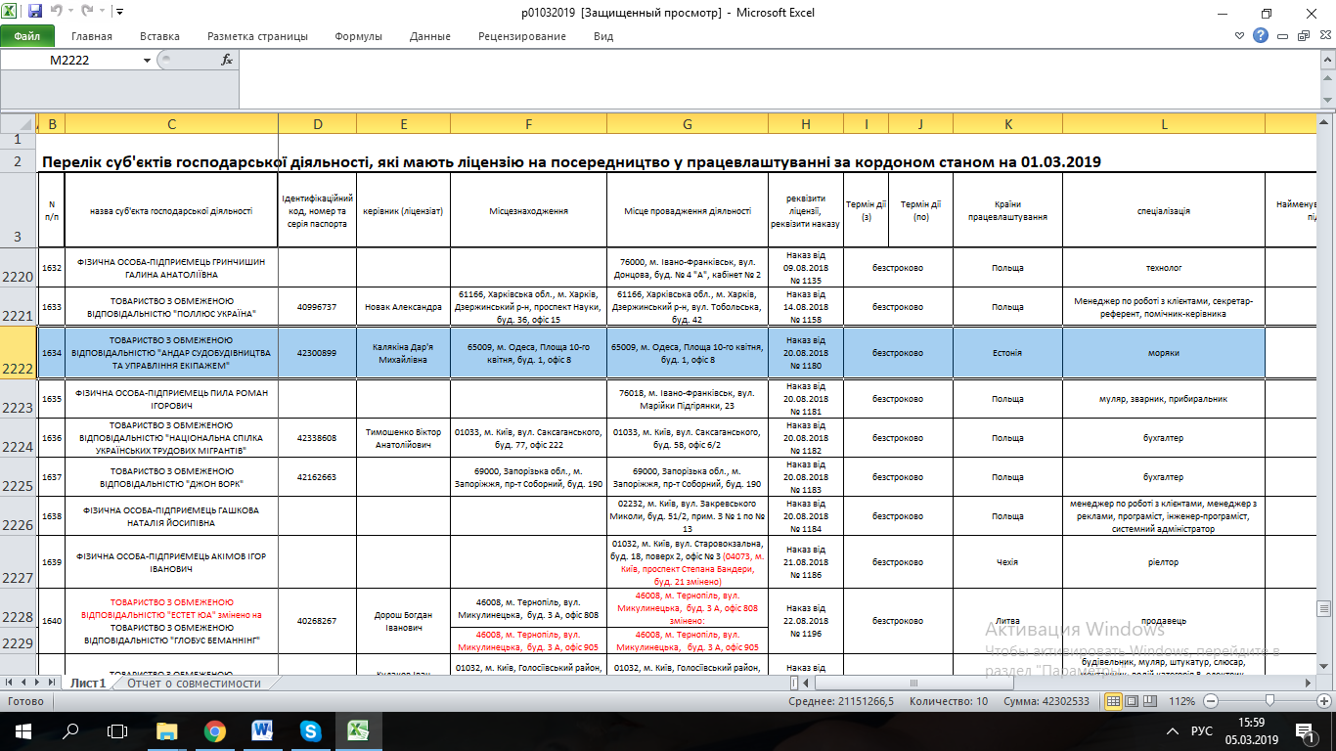The width and height of the screenshot is (1336, 751).
Task: Click the zoom slider handle
Action: [x=1269, y=701]
